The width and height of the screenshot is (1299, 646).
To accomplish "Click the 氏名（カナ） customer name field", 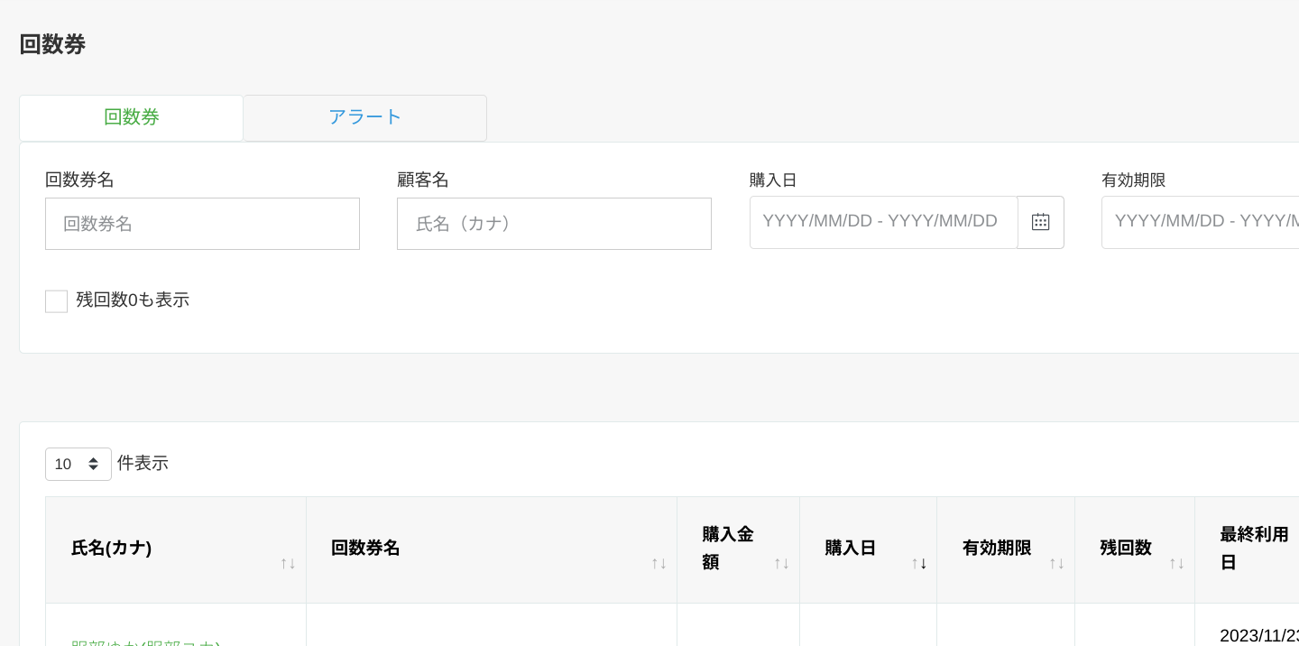I will [x=554, y=224].
